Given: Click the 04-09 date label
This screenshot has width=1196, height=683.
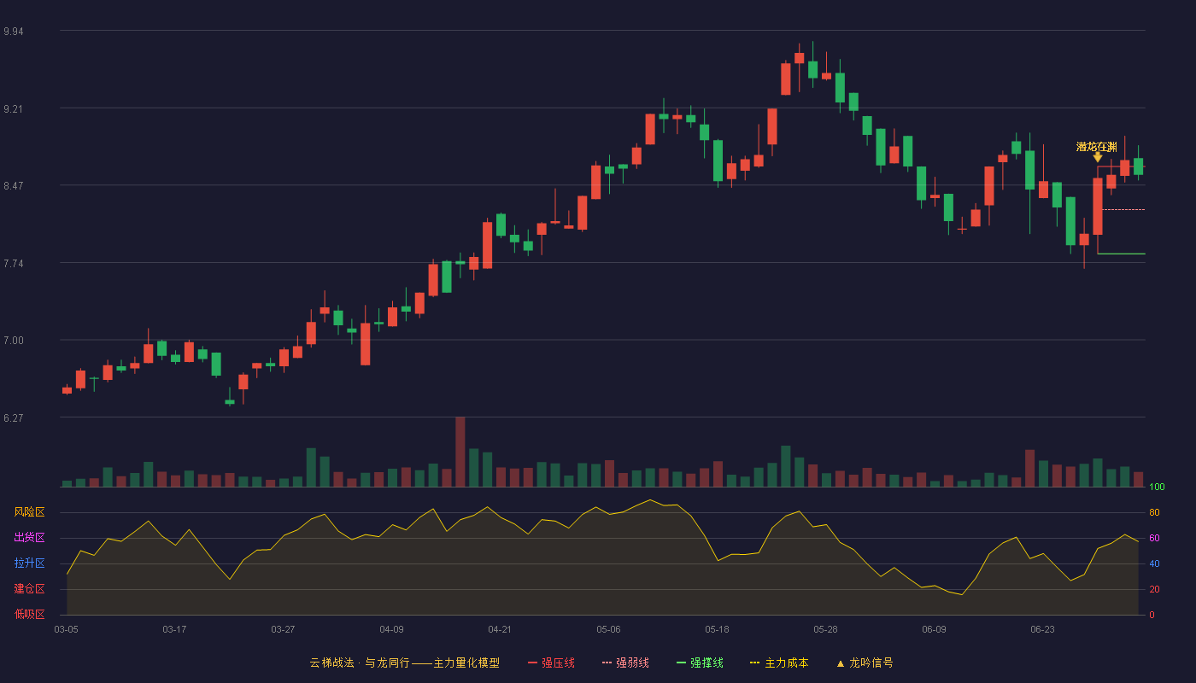Looking at the screenshot, I should pos(391,629).
